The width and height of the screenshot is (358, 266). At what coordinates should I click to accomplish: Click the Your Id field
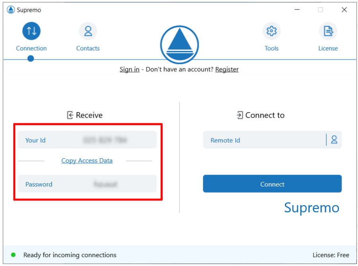click(87, 140)
